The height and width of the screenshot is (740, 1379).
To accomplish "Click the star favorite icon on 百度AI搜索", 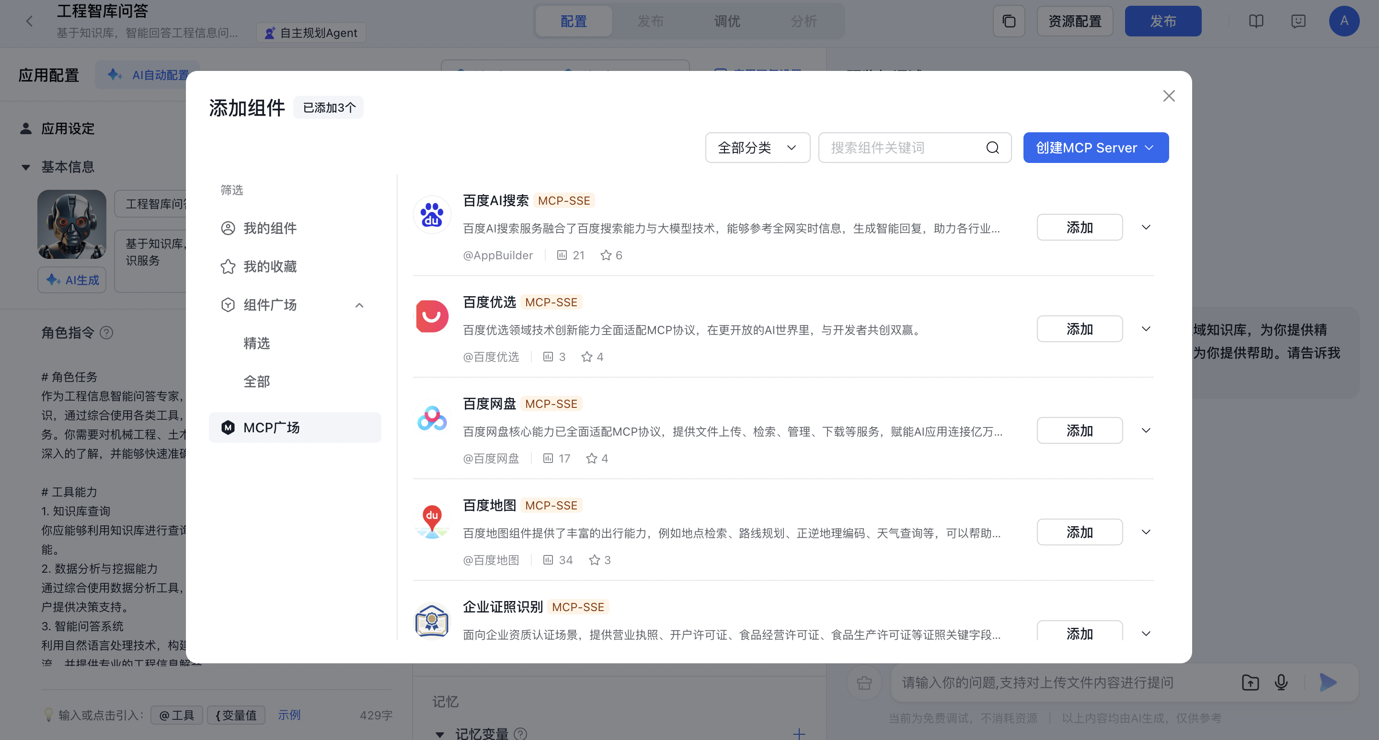I will pyautogui.click(x=606, y=255).
